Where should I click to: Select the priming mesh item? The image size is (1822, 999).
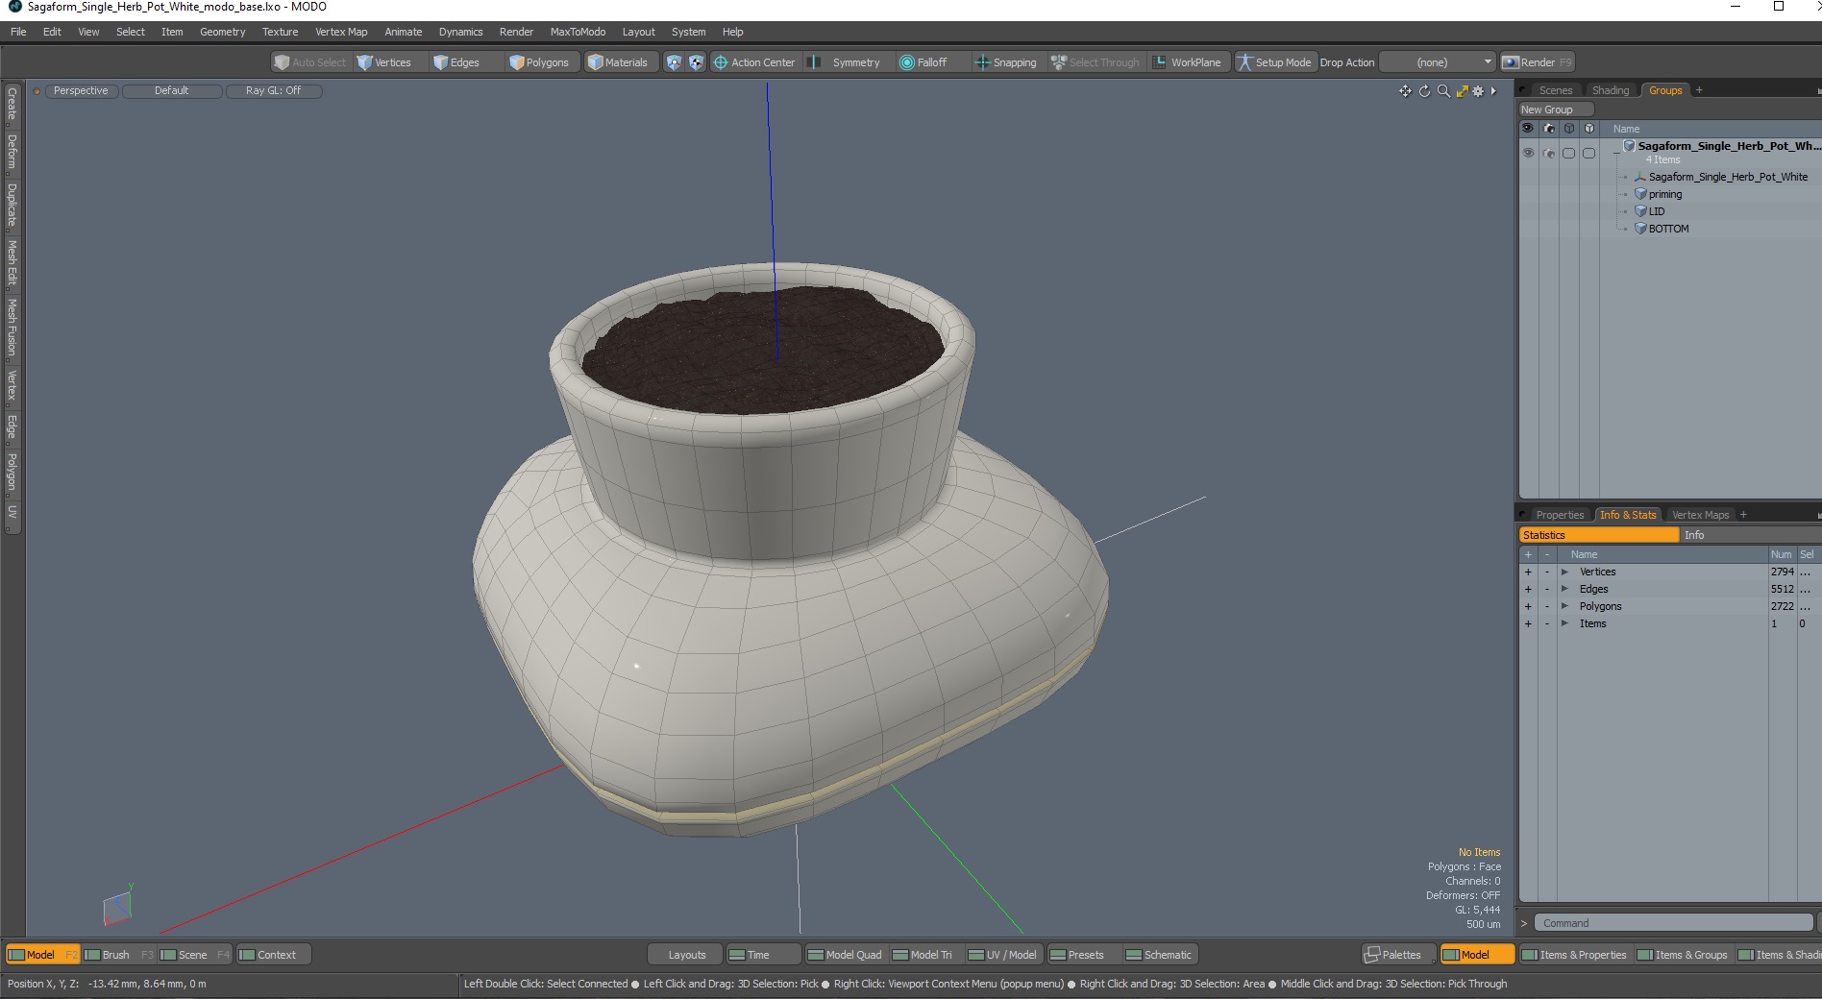click(1665, 194)
